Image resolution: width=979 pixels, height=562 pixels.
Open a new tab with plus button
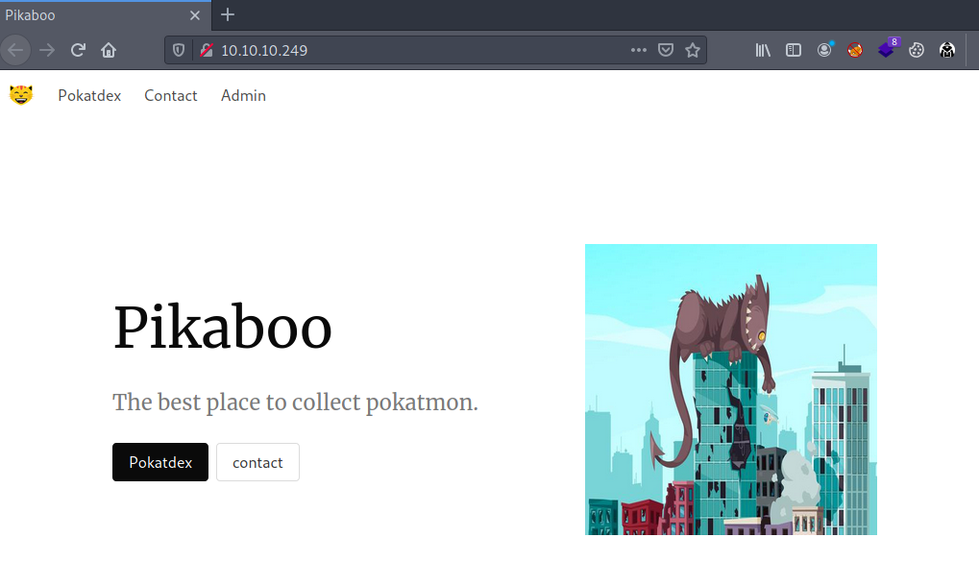[228, 14]
